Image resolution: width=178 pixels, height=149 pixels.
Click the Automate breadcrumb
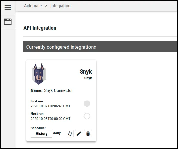coord(33,6)
